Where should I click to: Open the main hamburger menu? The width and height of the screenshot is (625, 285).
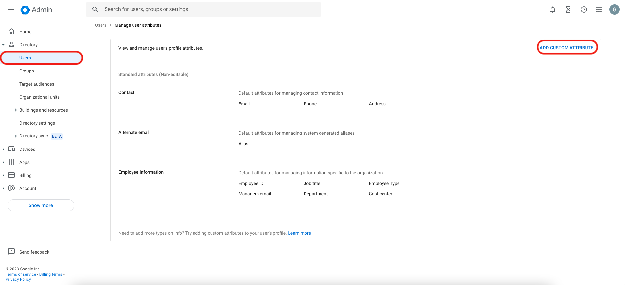(11, 9)
